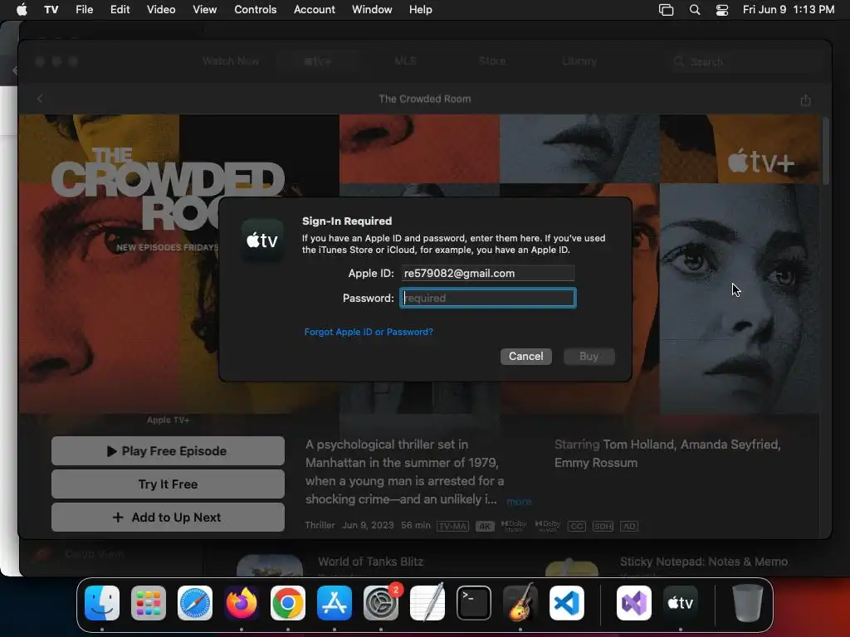Open the TV app menu

coord(51,9)
